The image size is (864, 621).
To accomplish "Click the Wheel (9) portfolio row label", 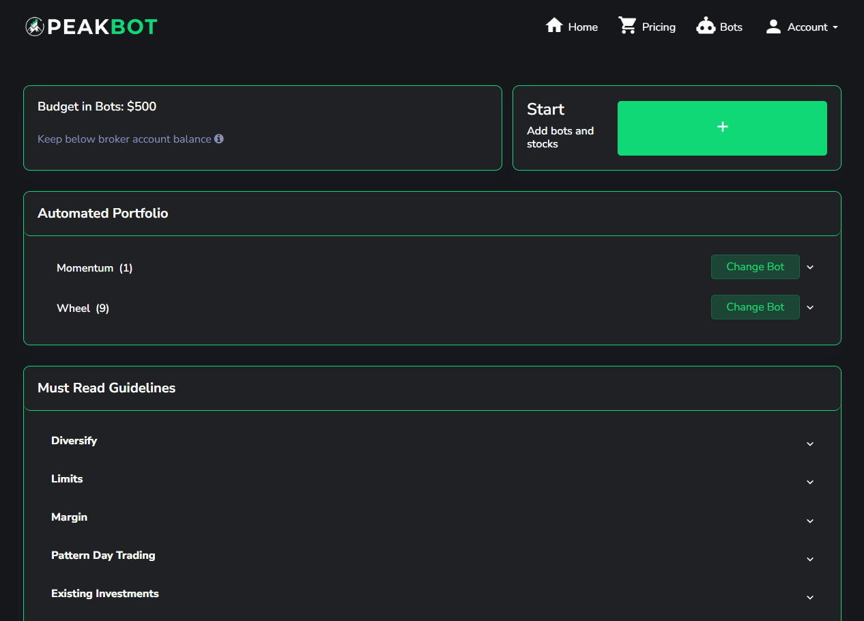I will coord(83,308).
